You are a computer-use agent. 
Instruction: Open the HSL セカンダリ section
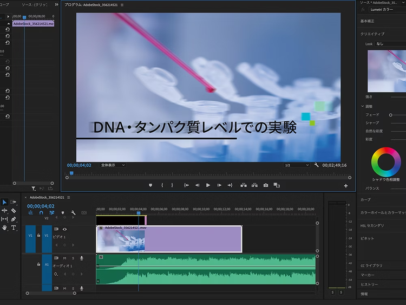[x=372, y=226]
